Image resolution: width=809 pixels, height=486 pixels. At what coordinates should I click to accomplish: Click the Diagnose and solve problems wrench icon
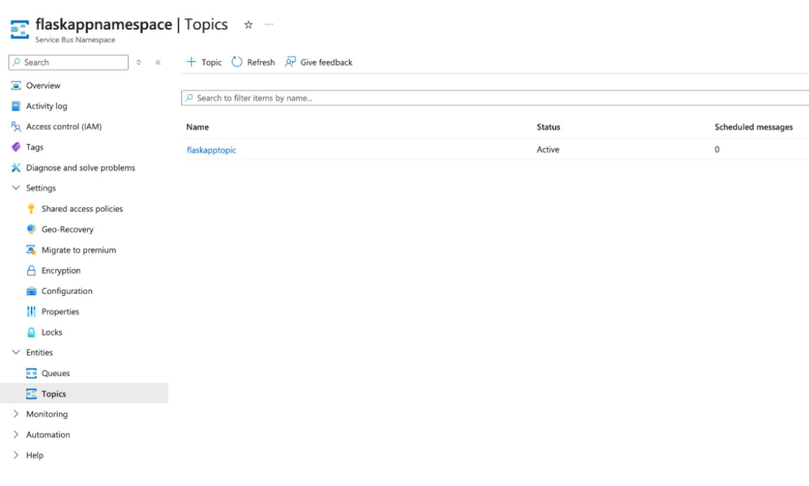point(16,167)
